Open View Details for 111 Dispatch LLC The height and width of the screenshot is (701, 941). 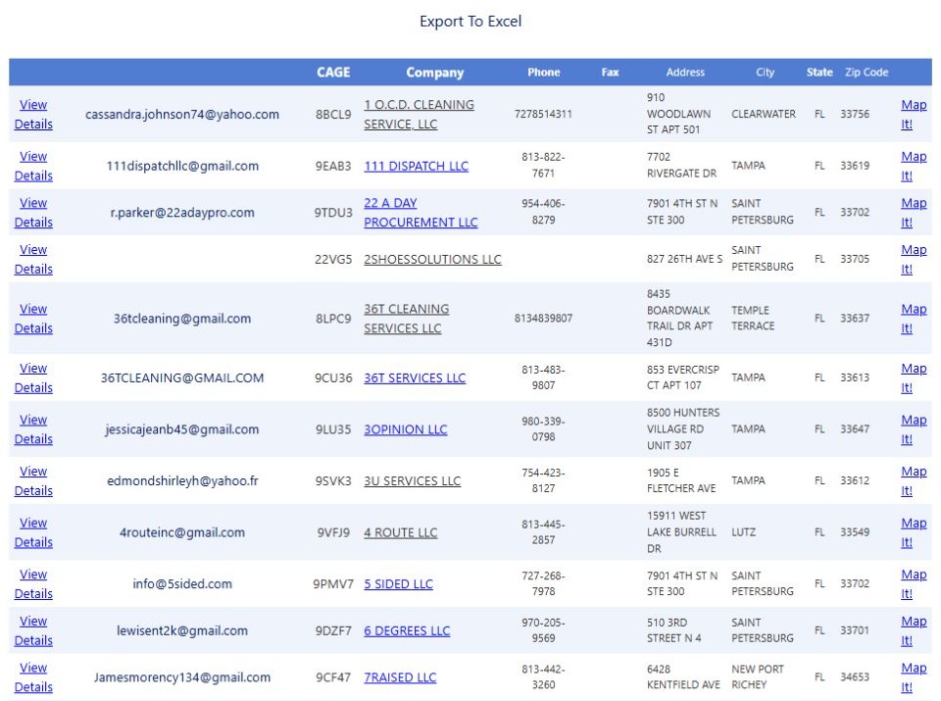pos(33,166)
